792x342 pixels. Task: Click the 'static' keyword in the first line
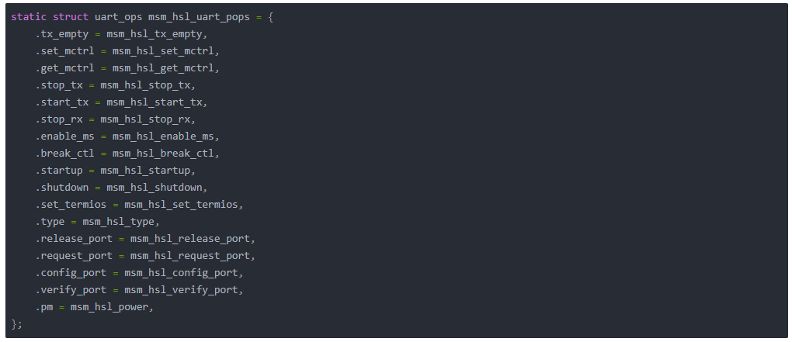click(x=29, y=17)
